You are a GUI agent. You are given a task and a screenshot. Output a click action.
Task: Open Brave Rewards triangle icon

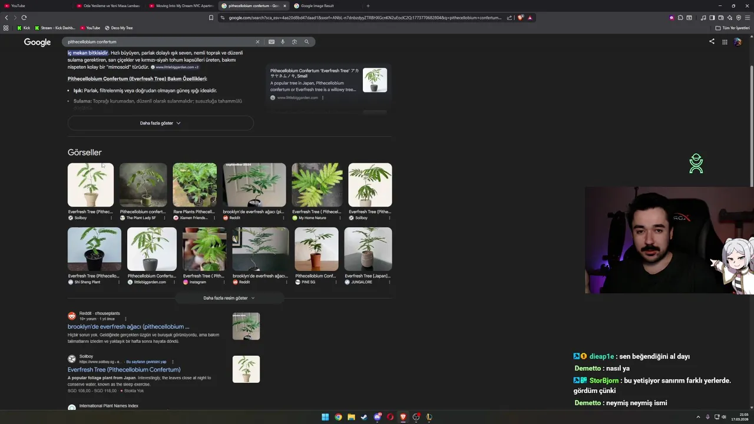pyautogui.click(x=530, y=18)
